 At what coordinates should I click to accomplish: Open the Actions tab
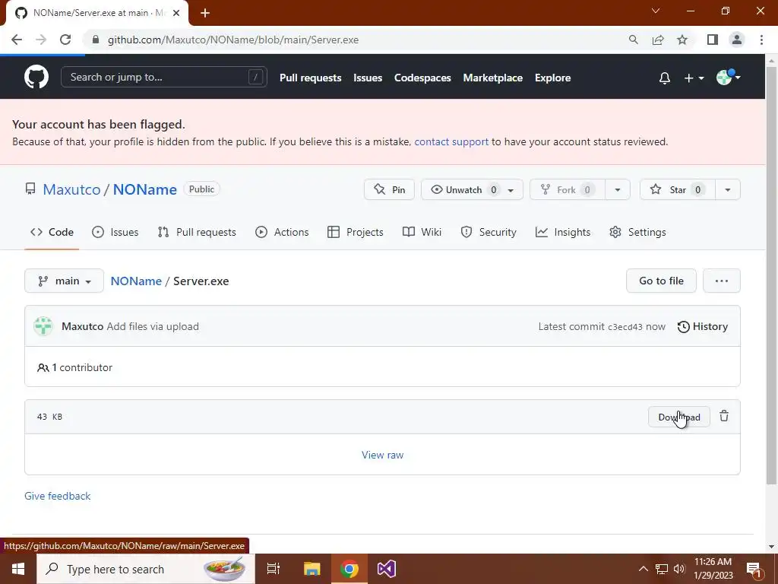click(282, 233)
